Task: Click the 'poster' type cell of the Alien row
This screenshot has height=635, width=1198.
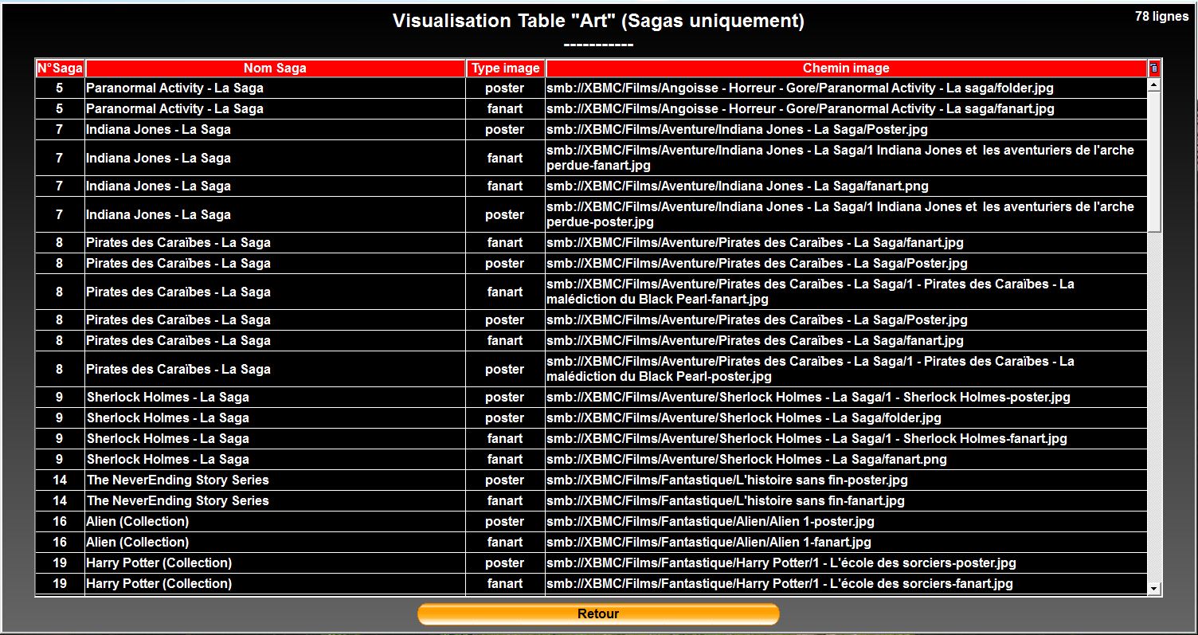Action: 505,522
